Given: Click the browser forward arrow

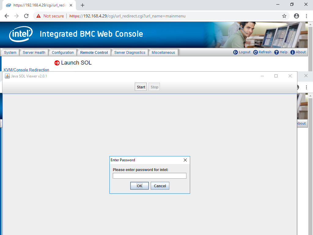Looking at the screenshot, I should [17, 16].
